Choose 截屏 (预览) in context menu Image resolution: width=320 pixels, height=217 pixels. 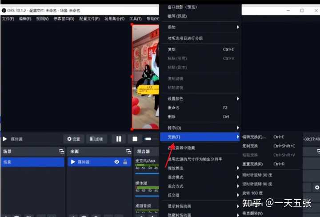click(x=200, y=16)
